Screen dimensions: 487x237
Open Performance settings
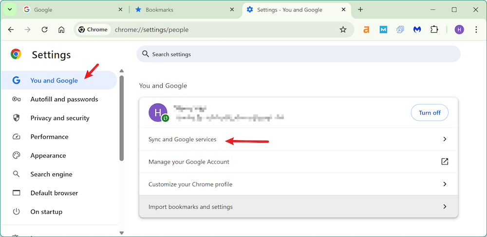(59, 137)
